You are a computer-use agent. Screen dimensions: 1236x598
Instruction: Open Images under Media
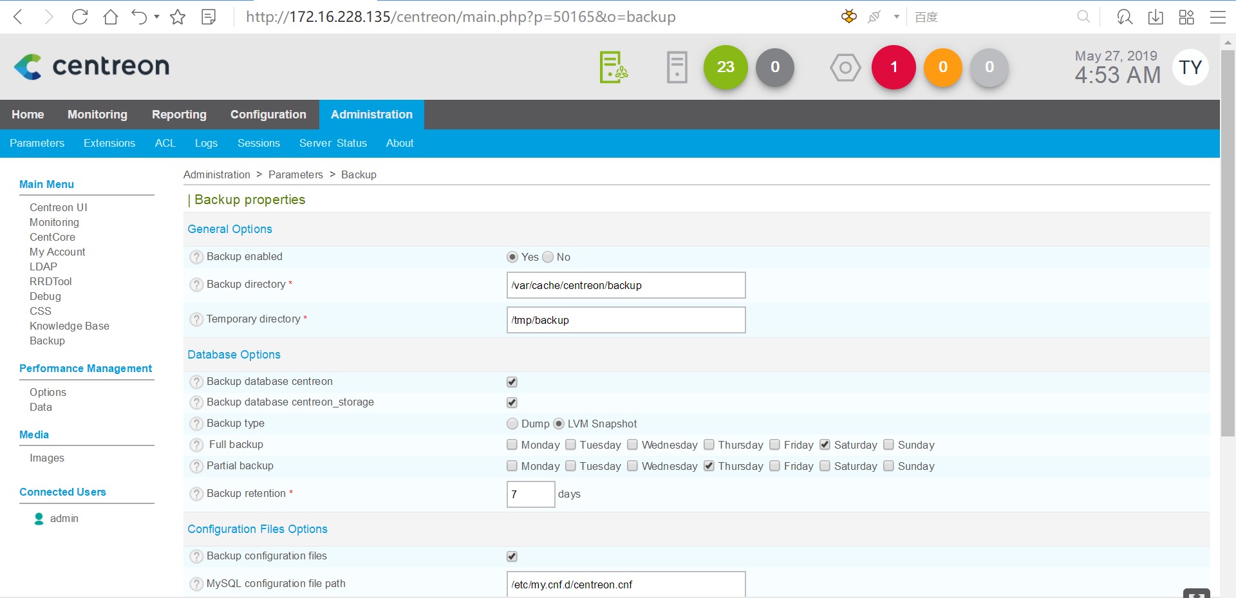[47, 458]
